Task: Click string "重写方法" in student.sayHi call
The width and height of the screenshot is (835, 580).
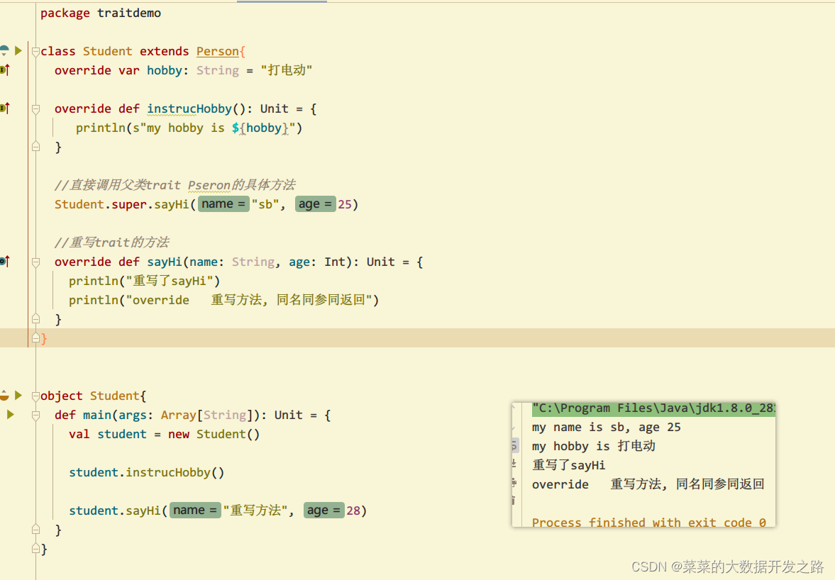Action: (x=255, y=511)
